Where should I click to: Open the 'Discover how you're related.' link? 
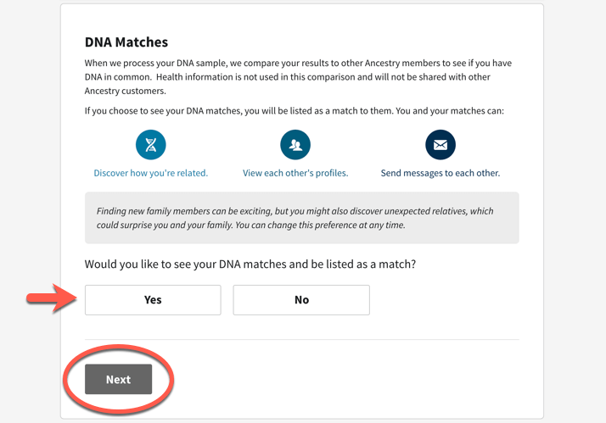(x=151, y=173)
